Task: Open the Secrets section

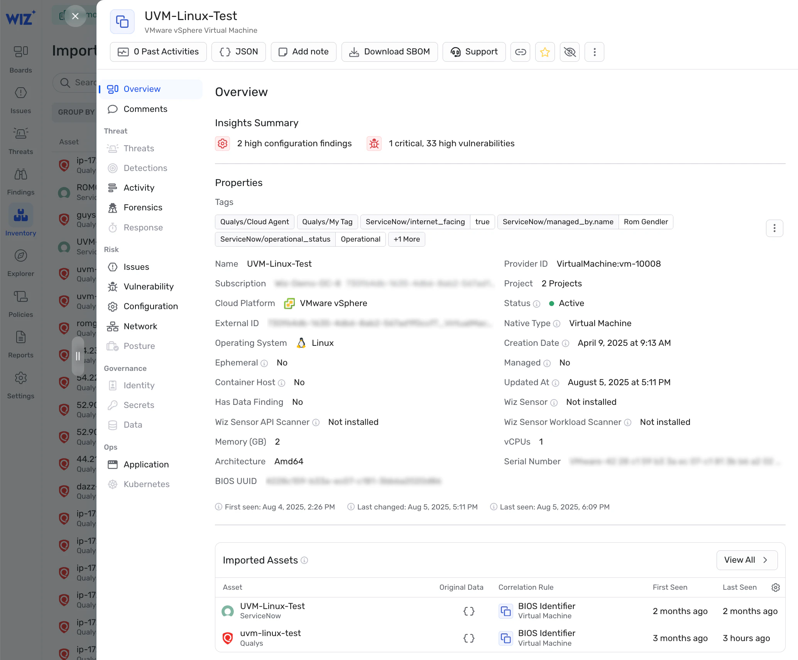Action: (151, 405)
